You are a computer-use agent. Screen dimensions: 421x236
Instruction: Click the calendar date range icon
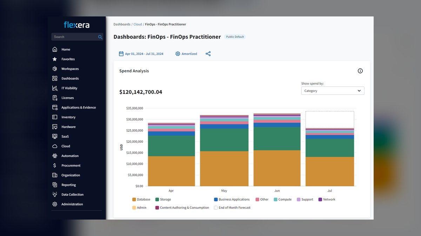[121, 54]
